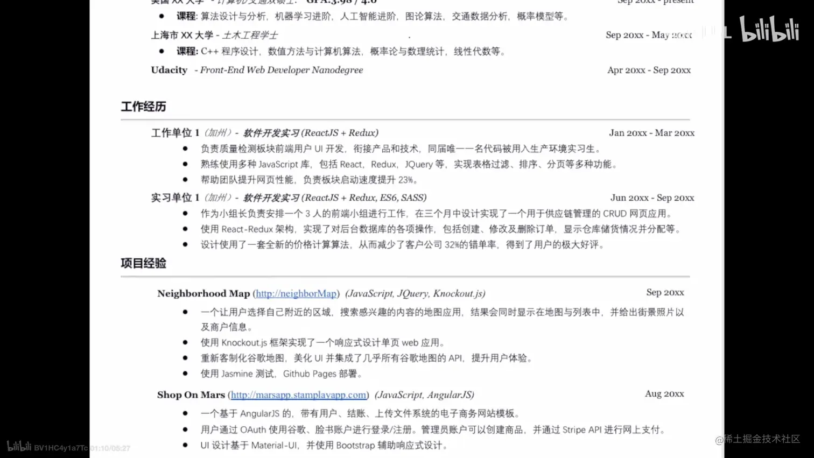Select the 工作单位 1 job title line
814x458 pixels.
tap(264, 133)
